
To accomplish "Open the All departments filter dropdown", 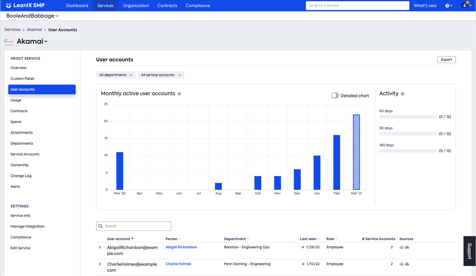I will coord(116,75).
